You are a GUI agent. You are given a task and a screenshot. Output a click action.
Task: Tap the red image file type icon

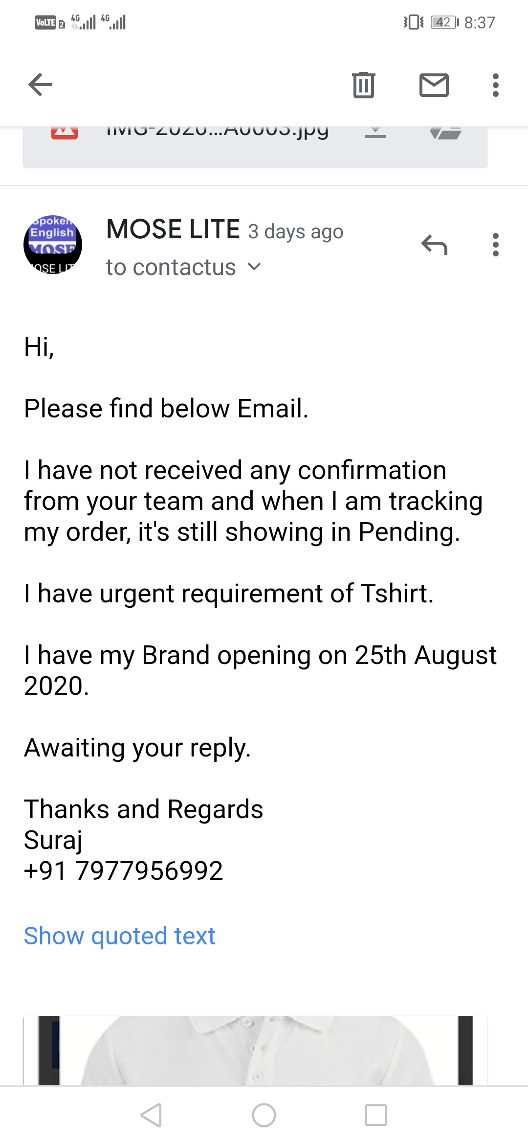(x=65, y=133)
